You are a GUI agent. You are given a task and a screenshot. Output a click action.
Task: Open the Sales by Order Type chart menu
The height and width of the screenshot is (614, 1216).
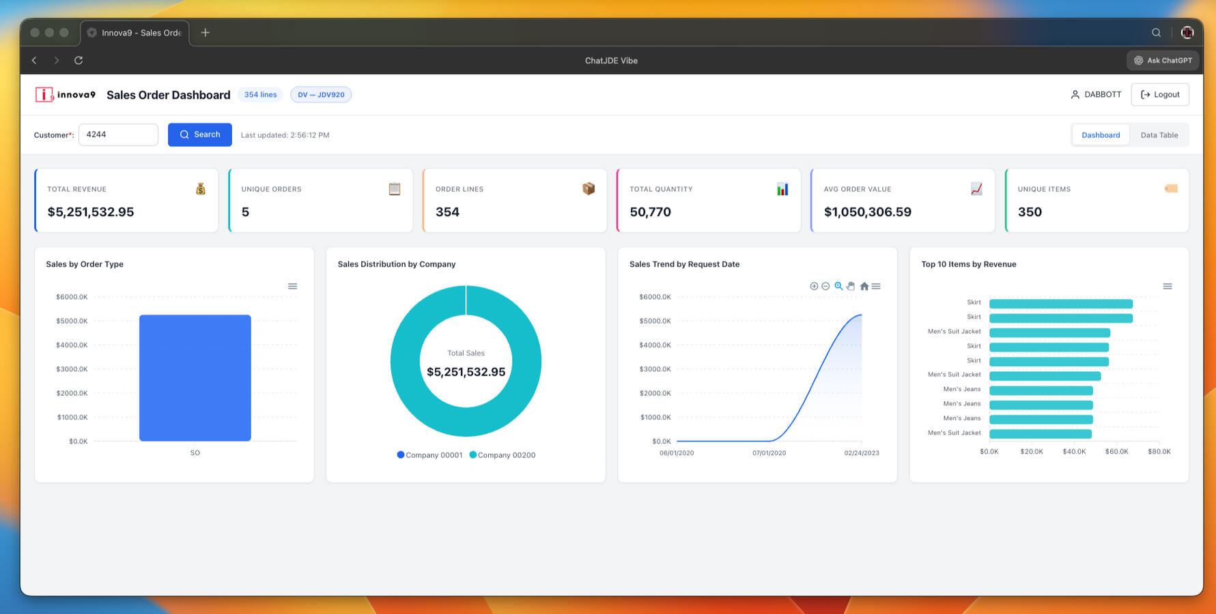click(292, 286)
